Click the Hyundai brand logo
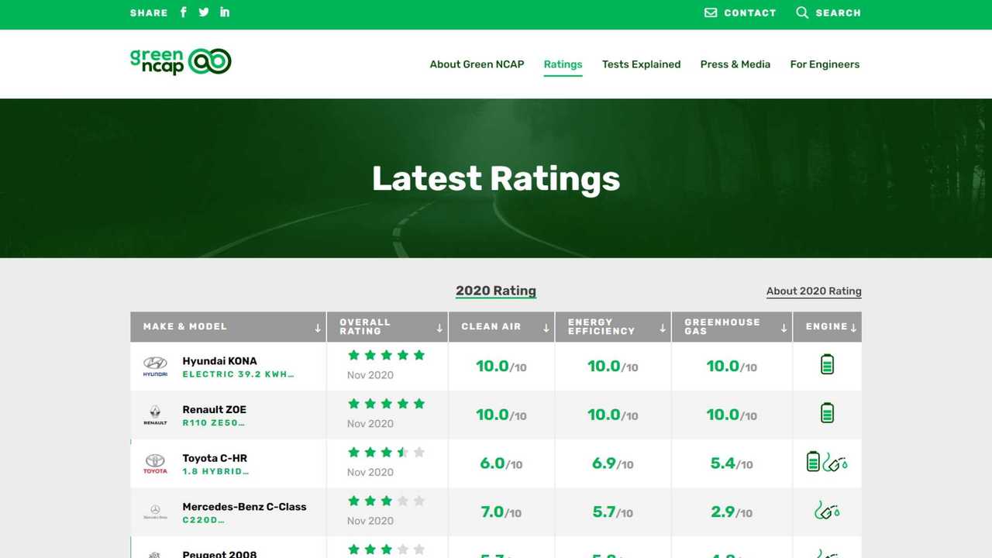This screenshot has width=992, height=558. [x=155, y=367]
